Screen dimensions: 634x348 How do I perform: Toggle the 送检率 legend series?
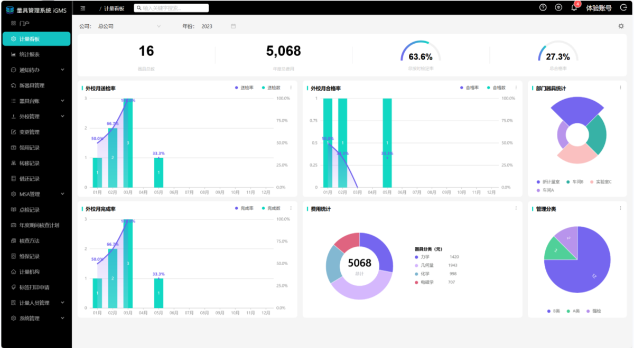244,88
